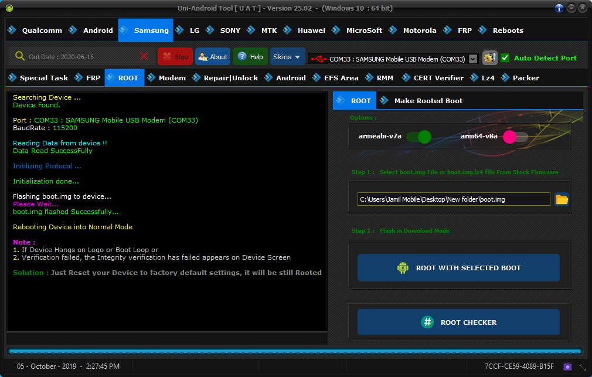
Task: Click the boot.img file path field
Action: [454, 199]
